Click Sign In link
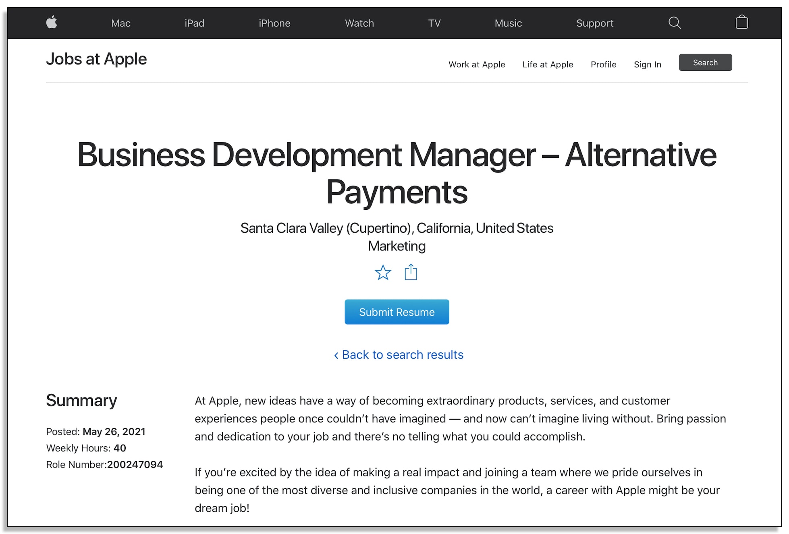Image resolution: width=789 pixels, height=534 pixels. tap(647, 64)
